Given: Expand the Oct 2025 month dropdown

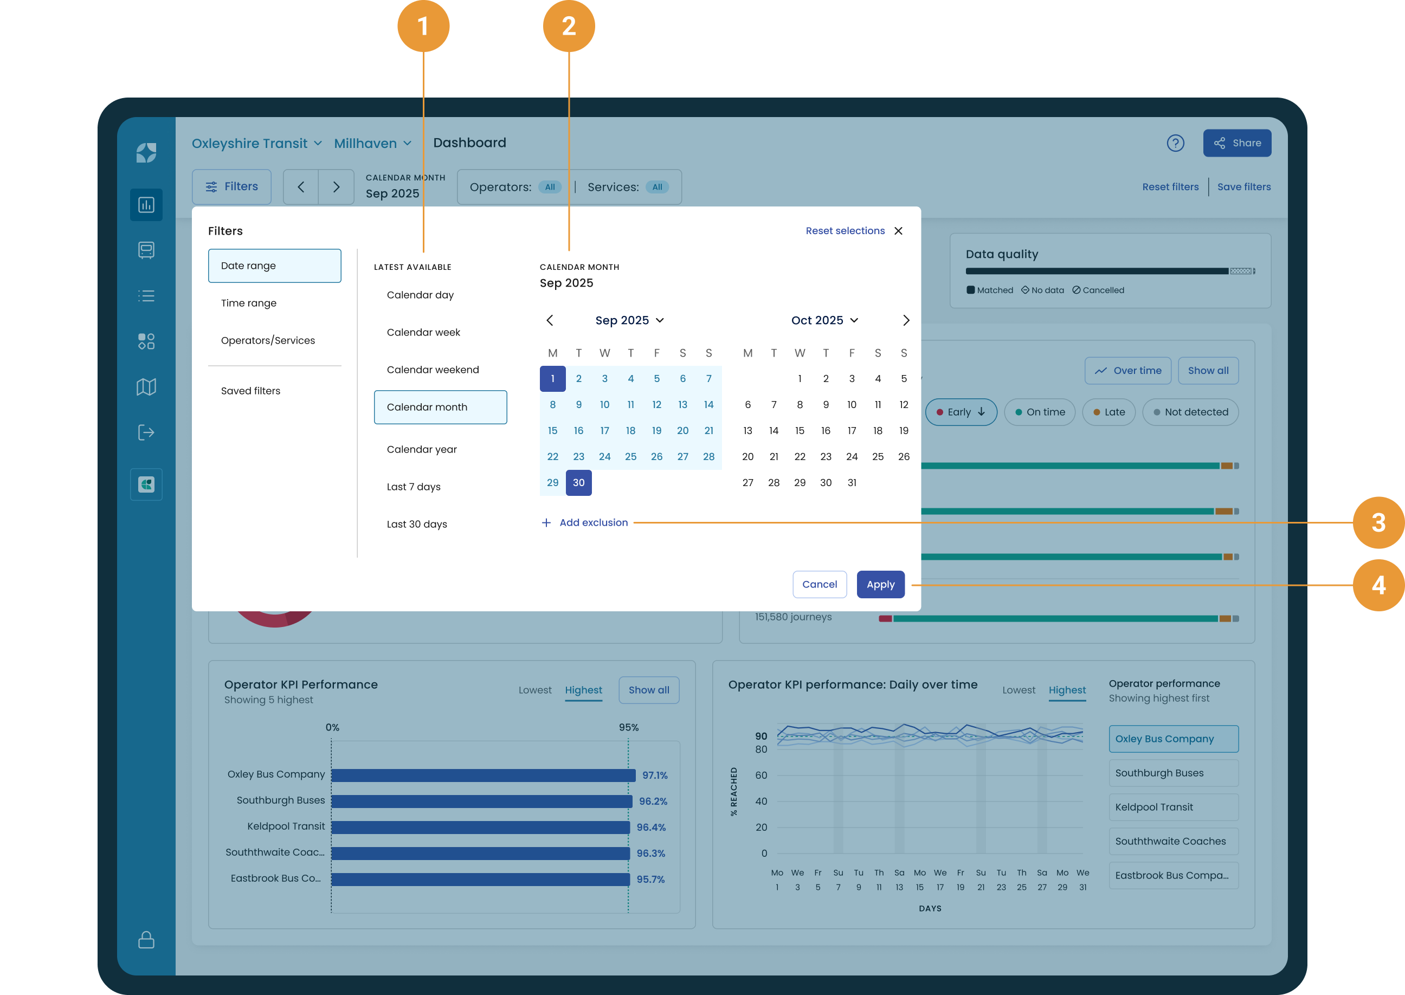Looking at the screenshot, I should tap(824, 320).
